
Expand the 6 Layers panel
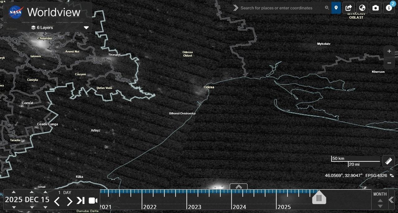pos(86,27)
